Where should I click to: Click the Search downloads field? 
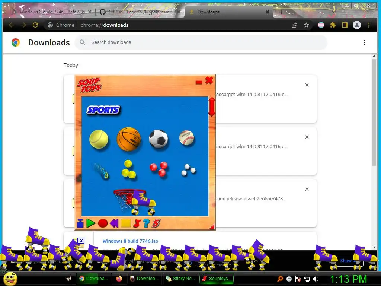(x=201, y=42)
